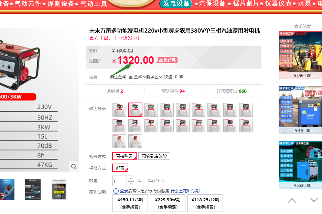
Task: Select the first color variant thumbnail
Action: [x=119, y=110]
